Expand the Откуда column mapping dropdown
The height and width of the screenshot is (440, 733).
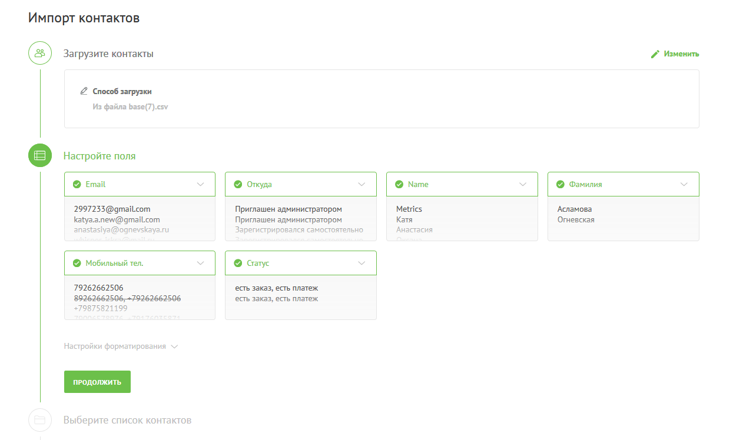(x=362, y=184)
